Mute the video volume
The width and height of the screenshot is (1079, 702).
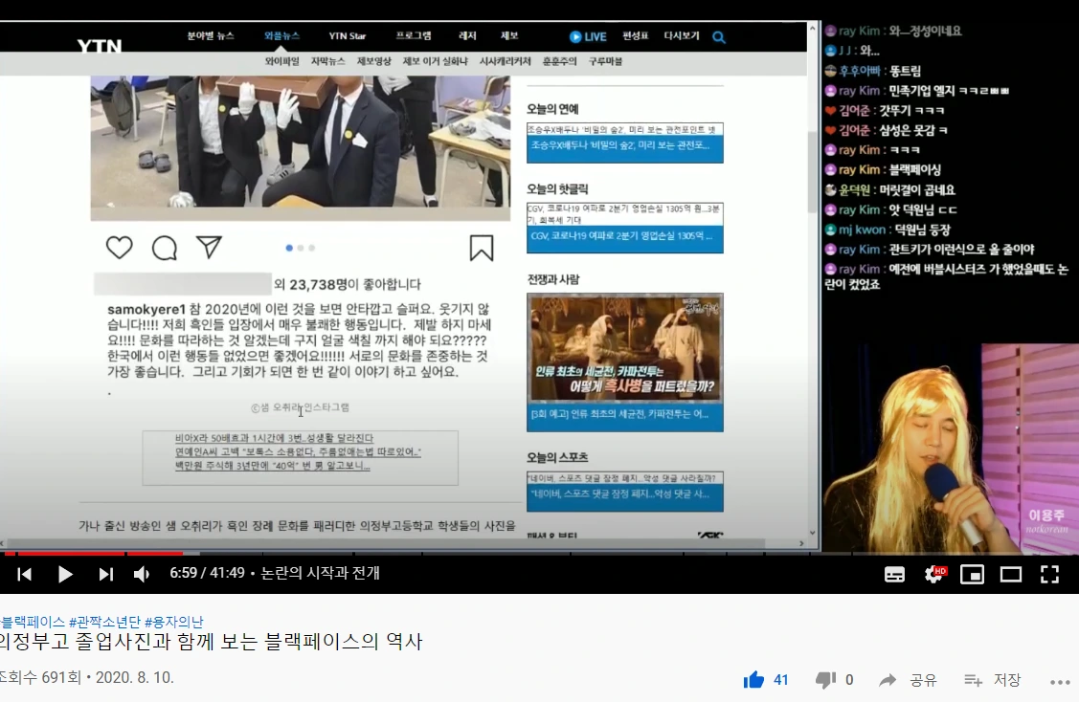pyautogui.click(x=141, y=574)
